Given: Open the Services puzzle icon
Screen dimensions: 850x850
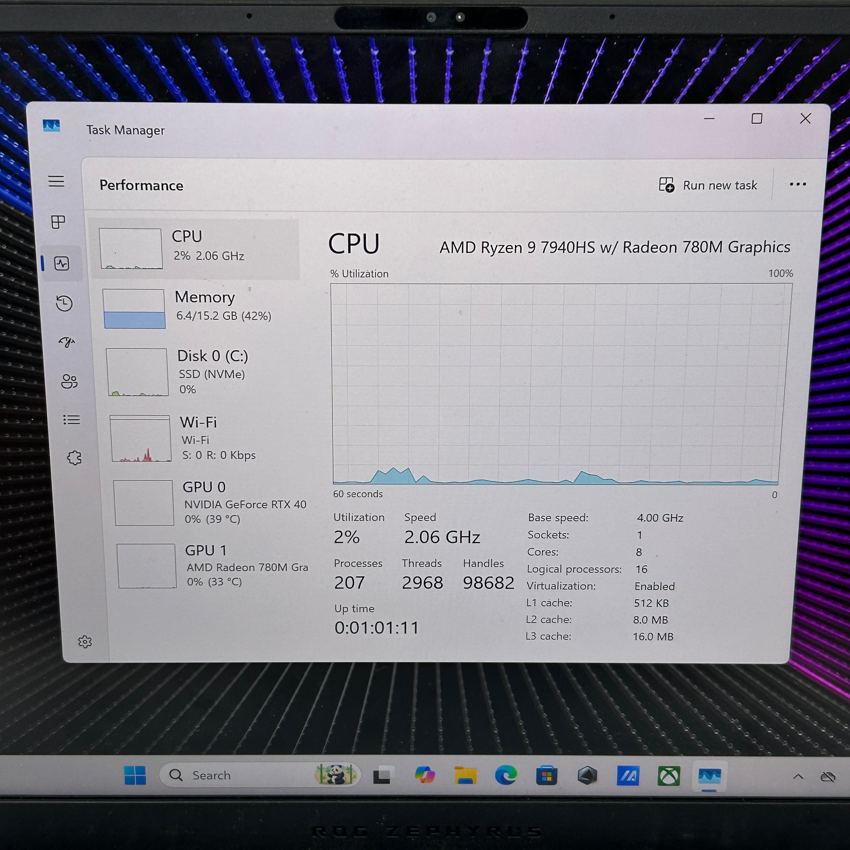Looking at the screenshot, I should pyautogui.click(x=74, y=458).
